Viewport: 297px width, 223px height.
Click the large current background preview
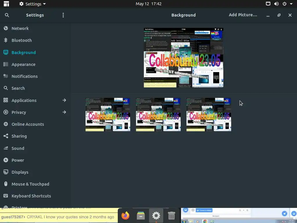(184, 58)
